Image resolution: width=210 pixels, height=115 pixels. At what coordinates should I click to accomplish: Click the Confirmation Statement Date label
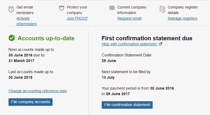tap(126, 55)
